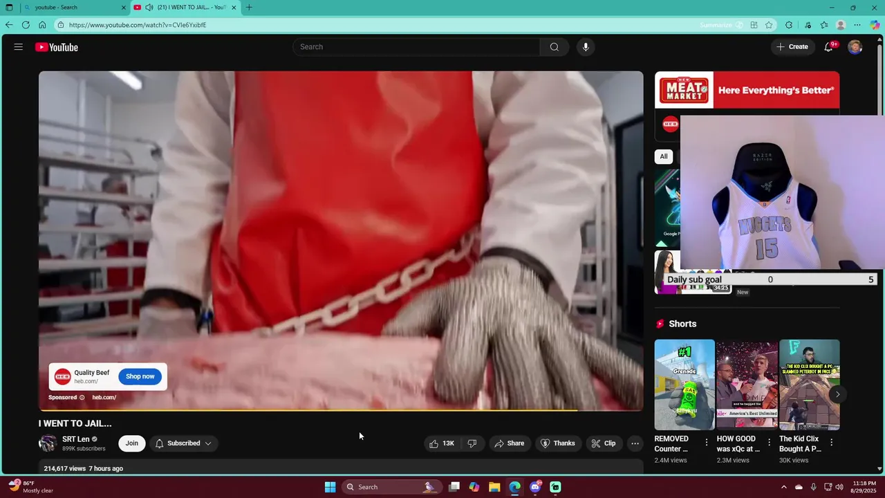The width and height of the screenshot is (885, 498).
Task: Show next Shorts with right chevron
Action: [837, 394]
